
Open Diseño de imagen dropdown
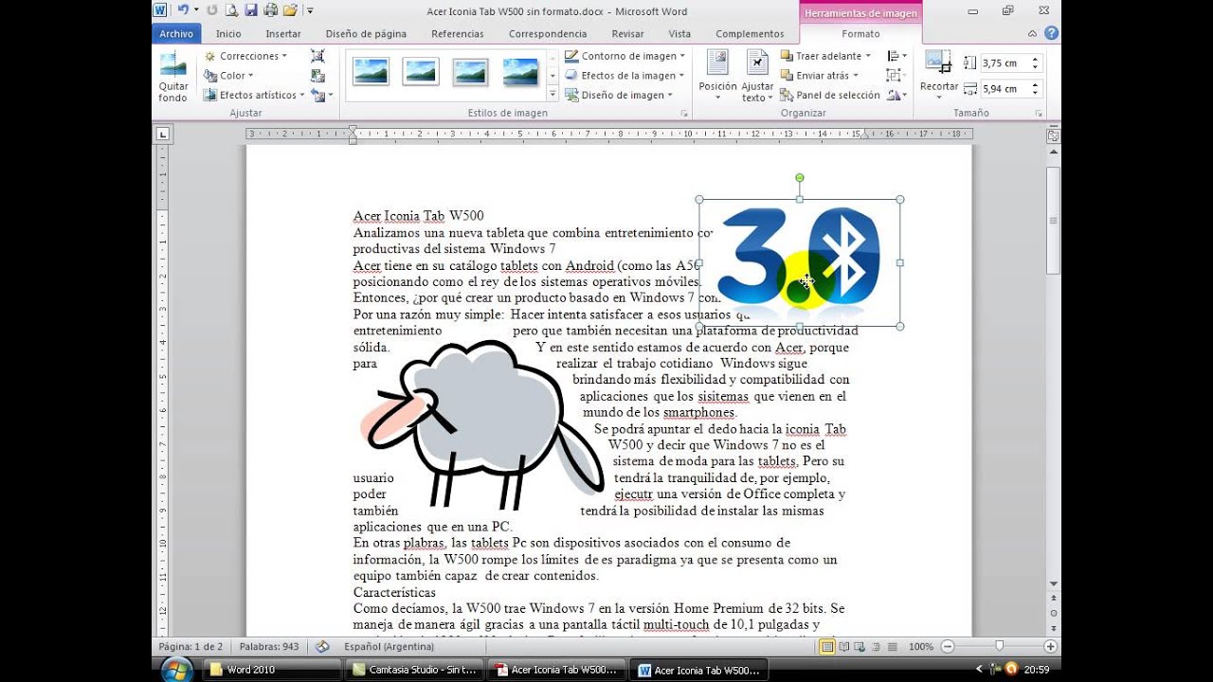619,95
